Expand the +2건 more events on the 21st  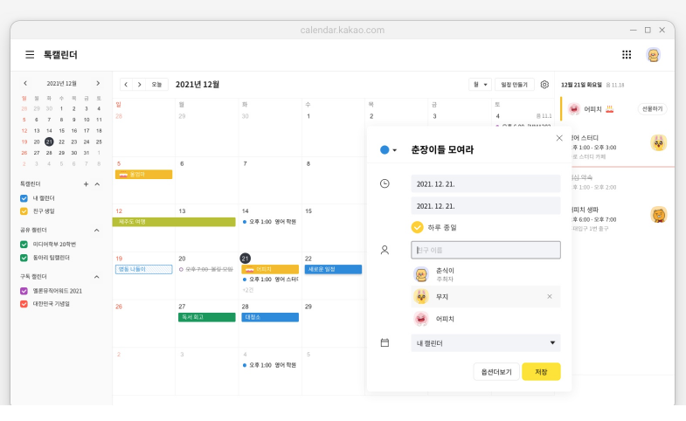[247, 290]
